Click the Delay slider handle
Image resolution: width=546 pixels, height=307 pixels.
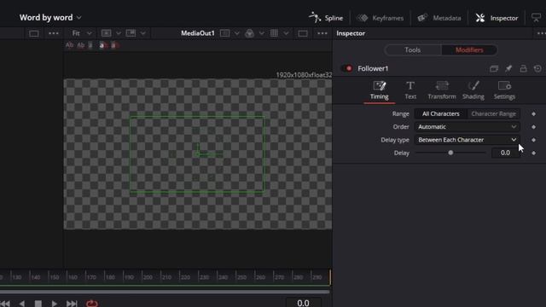click(450, 153)
